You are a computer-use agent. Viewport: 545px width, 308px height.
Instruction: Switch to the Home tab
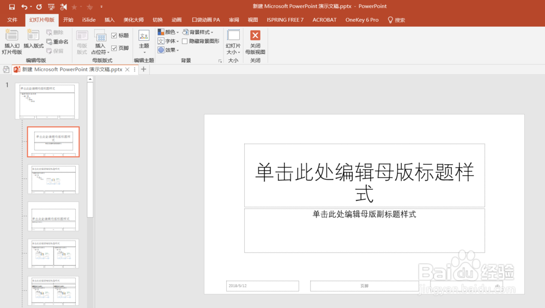pos(68,20)
